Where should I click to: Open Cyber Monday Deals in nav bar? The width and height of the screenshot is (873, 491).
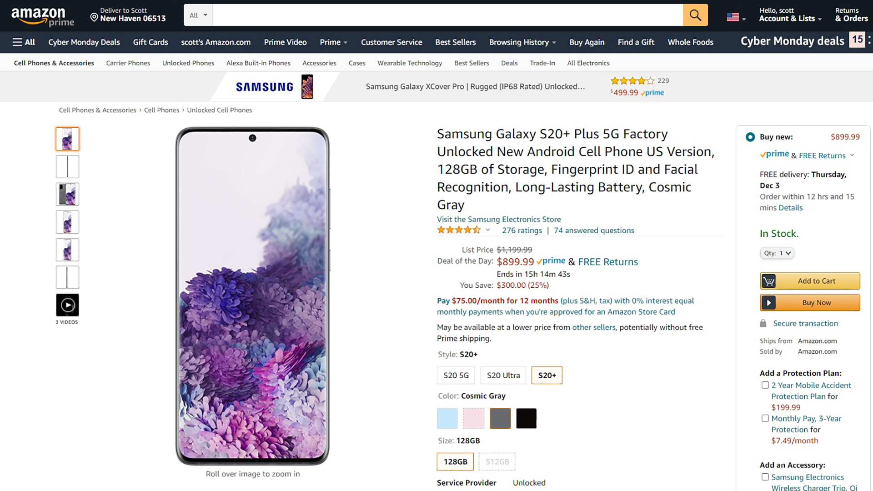[x=84, y=42]
